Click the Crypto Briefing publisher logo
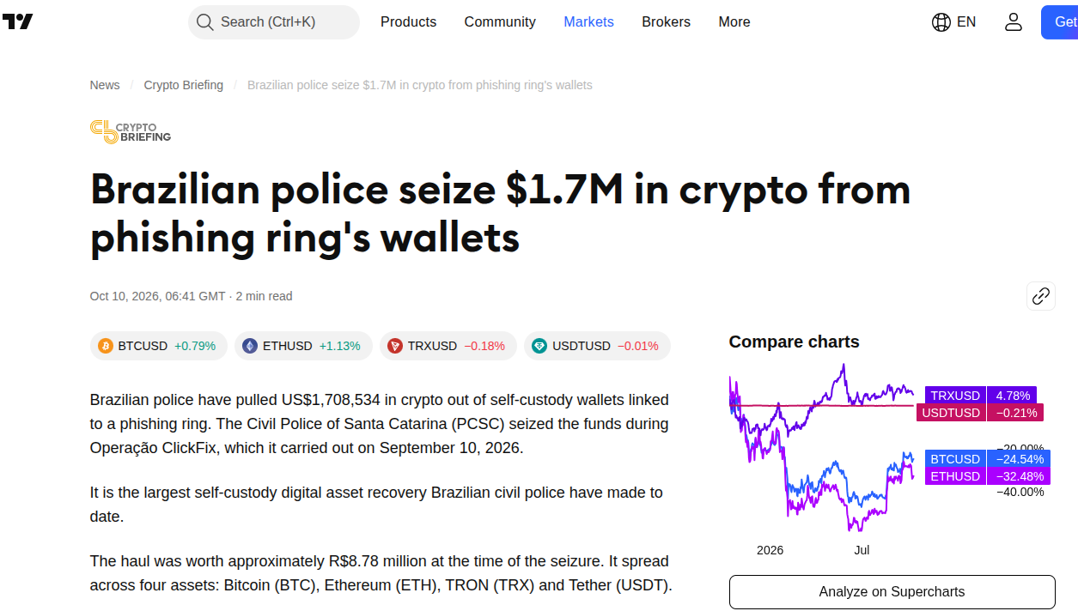The image size is (1078, 611). point(131,131)
